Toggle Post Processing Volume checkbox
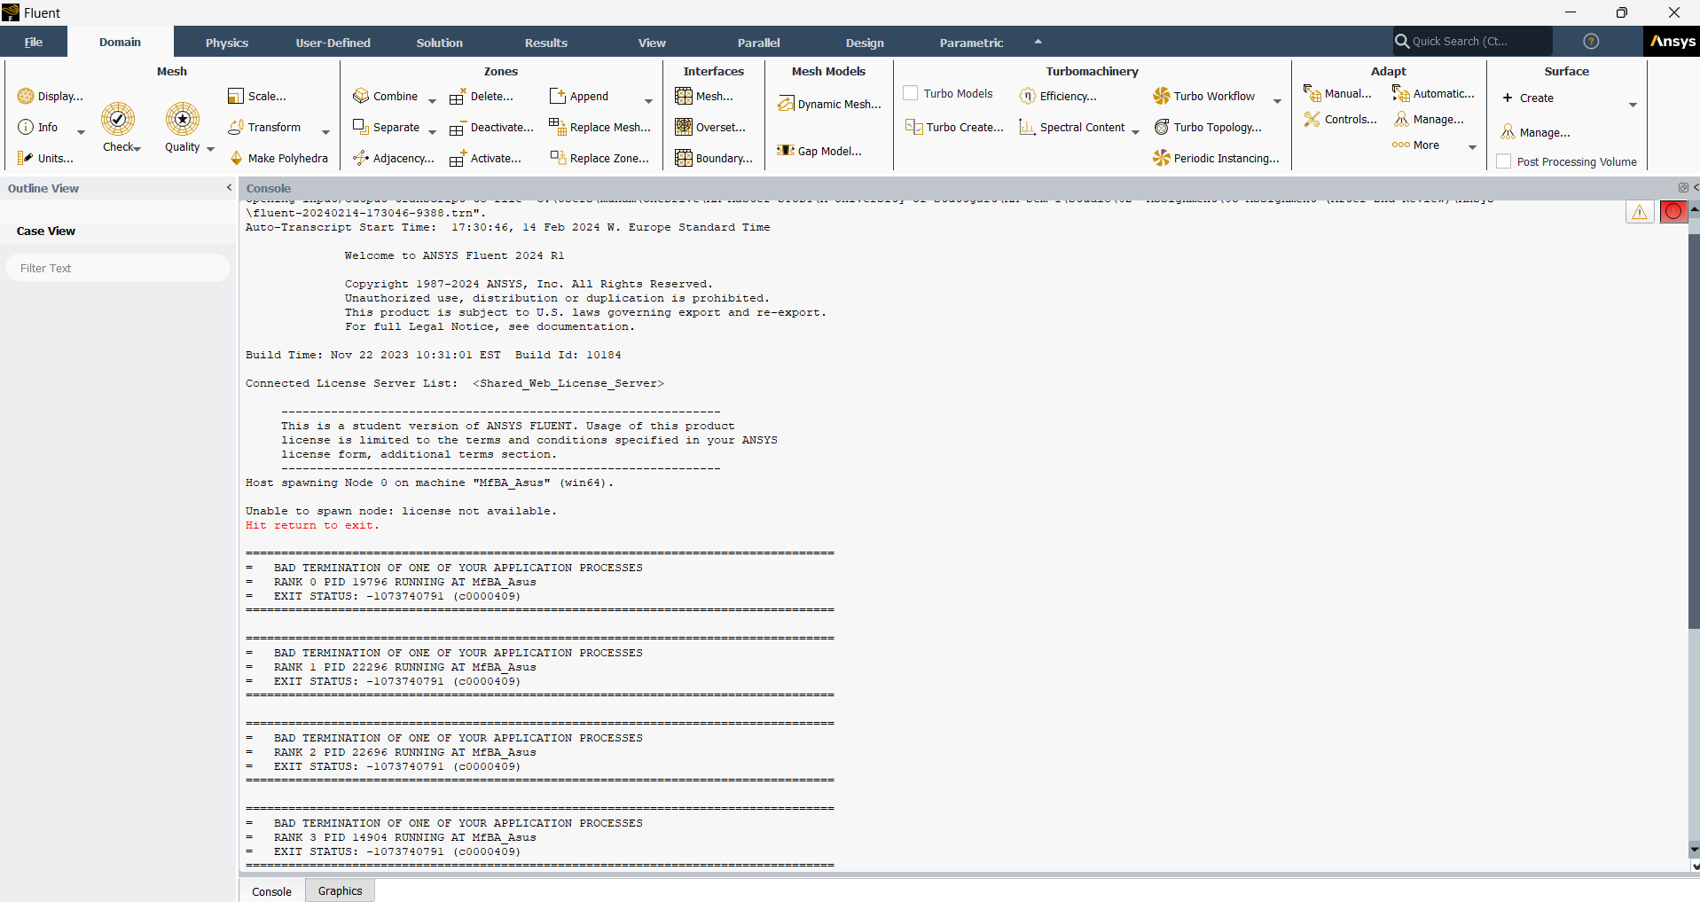1700x902 pixels. click(x=1504, y=161)
